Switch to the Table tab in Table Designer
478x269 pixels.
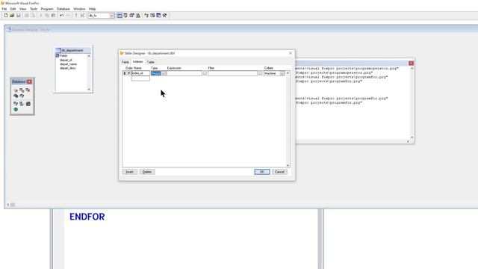pos(151,62)
